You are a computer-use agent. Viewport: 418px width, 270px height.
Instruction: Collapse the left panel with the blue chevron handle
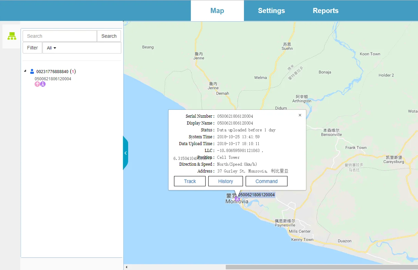(125, 153)
